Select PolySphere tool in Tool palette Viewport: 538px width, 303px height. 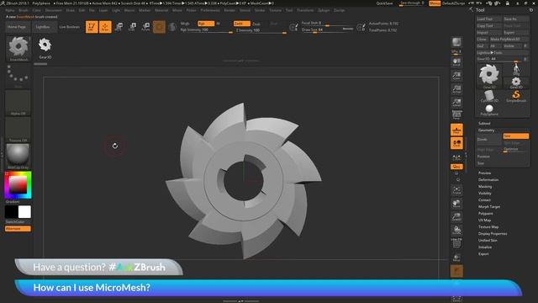click(489, 110)
